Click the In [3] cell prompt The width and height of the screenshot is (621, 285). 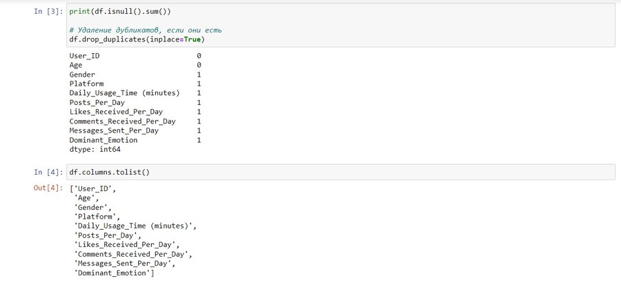tap(48, 12)
